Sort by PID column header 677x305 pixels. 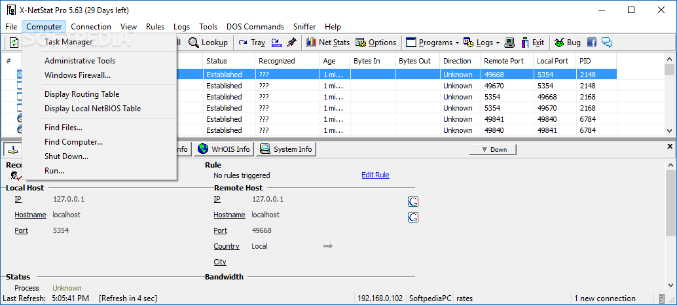[596, 61]
